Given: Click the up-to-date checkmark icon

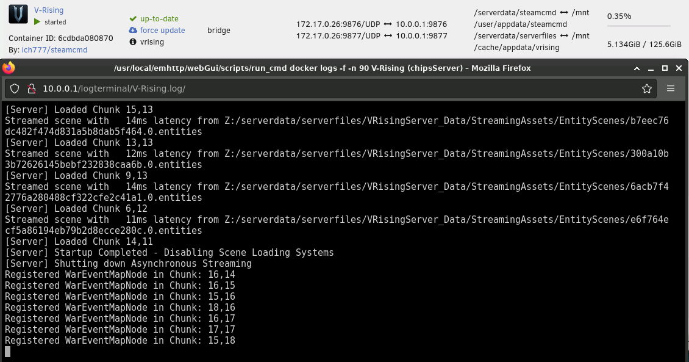Looking at the screenshot, I should tap(133, 19).
